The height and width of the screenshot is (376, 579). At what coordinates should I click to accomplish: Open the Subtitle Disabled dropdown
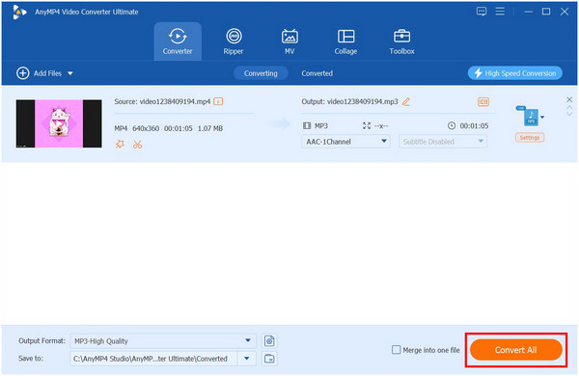tap(443, 142)
